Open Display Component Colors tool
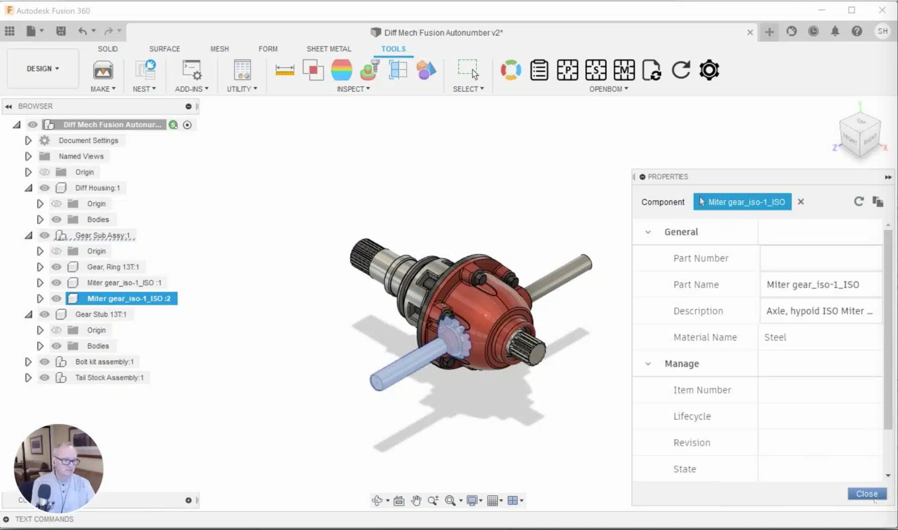This screenshot has height=530, width=898. (426, 70)
